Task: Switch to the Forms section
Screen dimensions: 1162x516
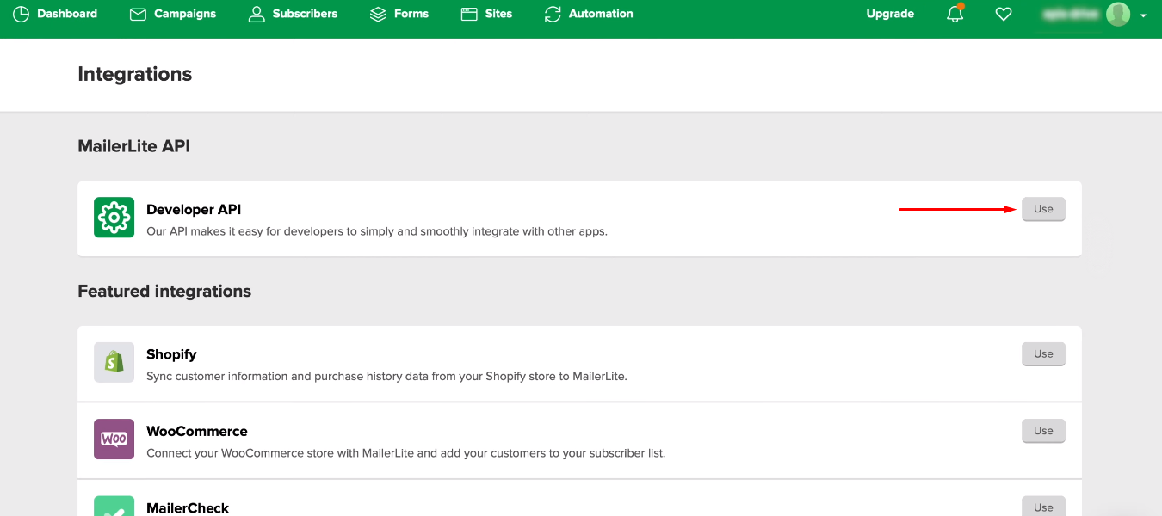Action: pyautogui.click(x=399, y=14)
